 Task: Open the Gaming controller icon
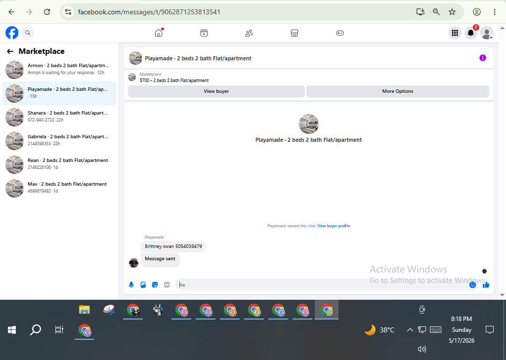(340, 33)
